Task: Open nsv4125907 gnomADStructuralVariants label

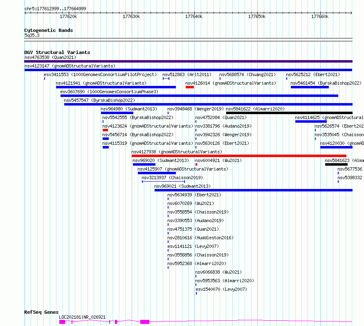Action: point(183,169)
